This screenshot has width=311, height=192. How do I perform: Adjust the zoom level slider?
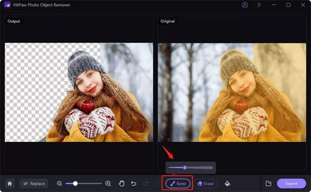pyautogui.click(x=76, y=183)
